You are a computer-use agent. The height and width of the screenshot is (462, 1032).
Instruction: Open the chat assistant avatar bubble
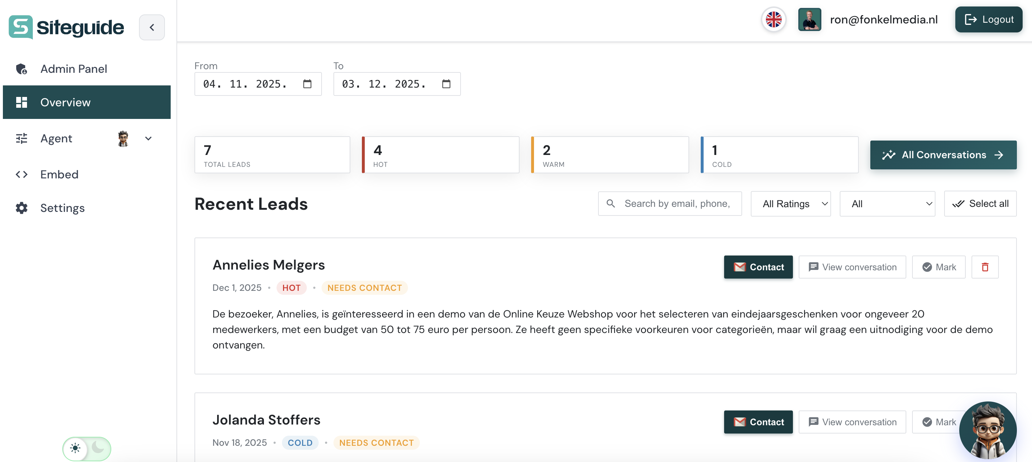point(988,430)
